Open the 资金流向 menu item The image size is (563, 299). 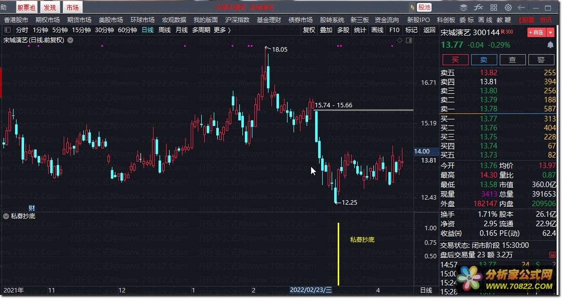coord(387,20)
